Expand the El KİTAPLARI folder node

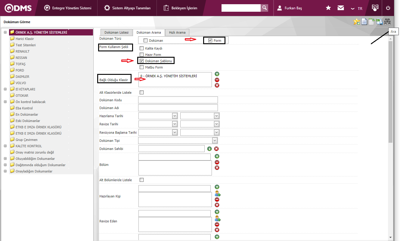(x=5, y=89)
